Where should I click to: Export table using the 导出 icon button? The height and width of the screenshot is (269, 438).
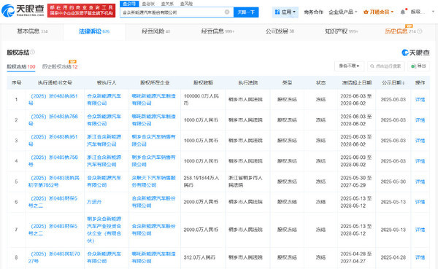418,66
